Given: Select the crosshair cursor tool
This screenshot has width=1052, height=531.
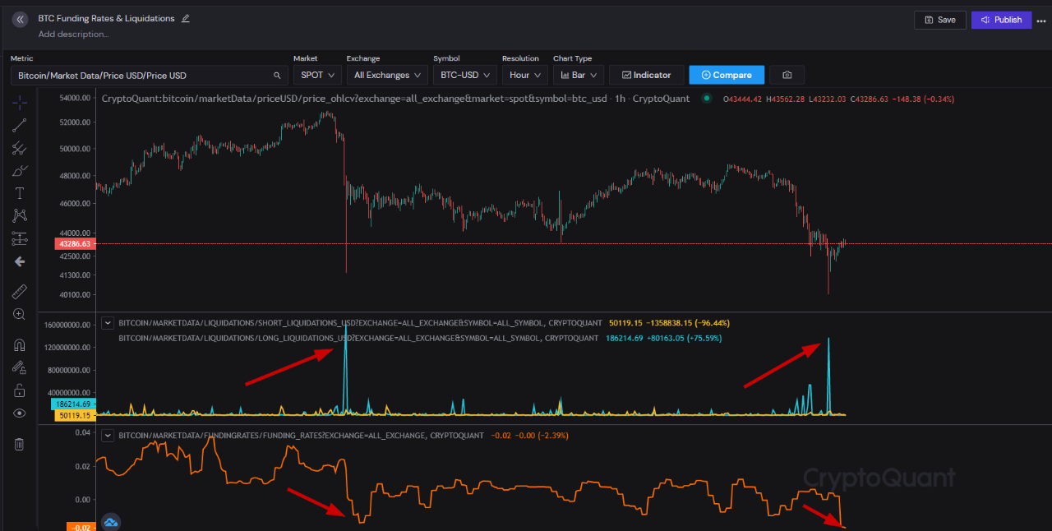Looking at the screenshot, I should click(20, 102).
